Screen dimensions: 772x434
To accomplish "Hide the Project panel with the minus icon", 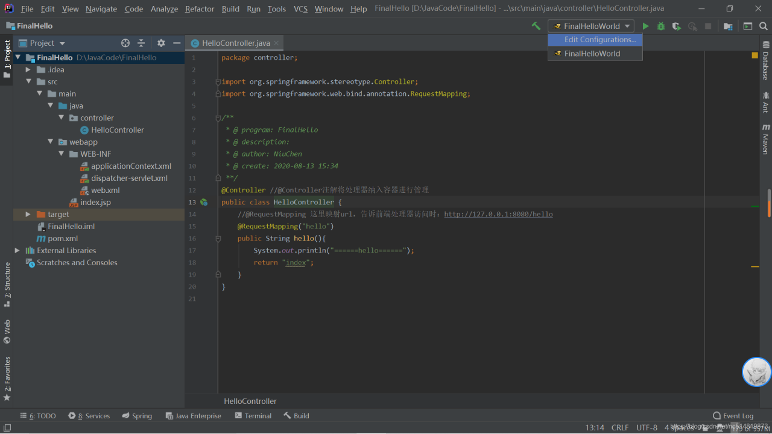I will coord(177,43).
